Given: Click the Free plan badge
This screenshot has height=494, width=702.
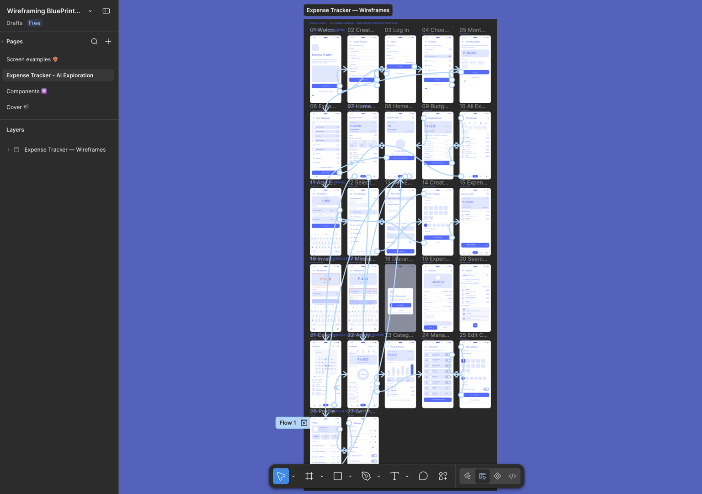Looking at the screenshot, I should coord(34,23).
